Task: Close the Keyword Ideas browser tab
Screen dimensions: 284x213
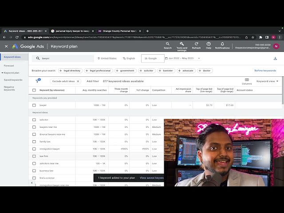Action: (46, 31)
